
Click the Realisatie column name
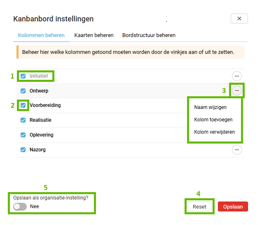click(x=40, y=120)
